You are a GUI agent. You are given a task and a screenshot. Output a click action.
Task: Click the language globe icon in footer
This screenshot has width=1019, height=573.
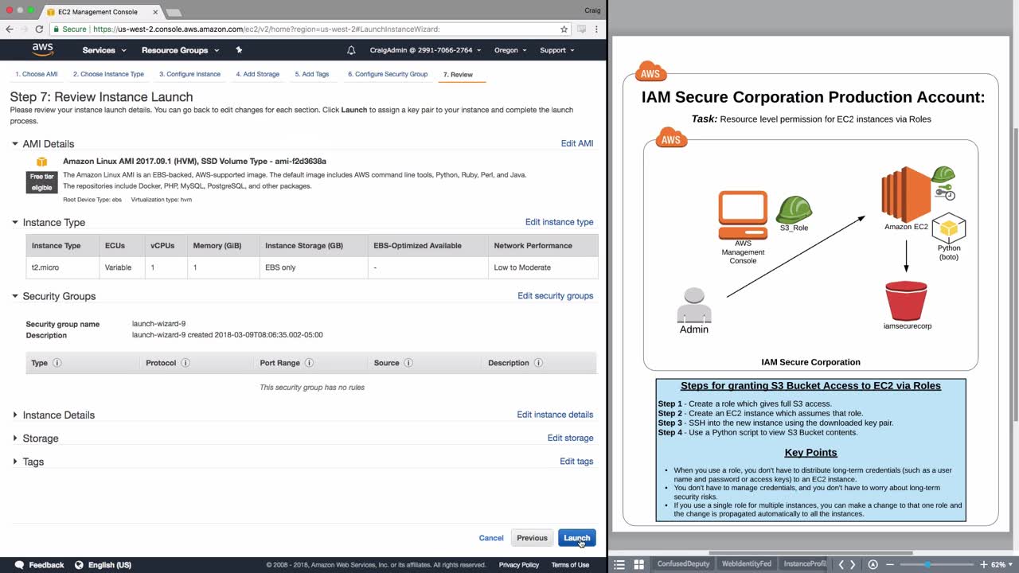click(x=79, y=565)
